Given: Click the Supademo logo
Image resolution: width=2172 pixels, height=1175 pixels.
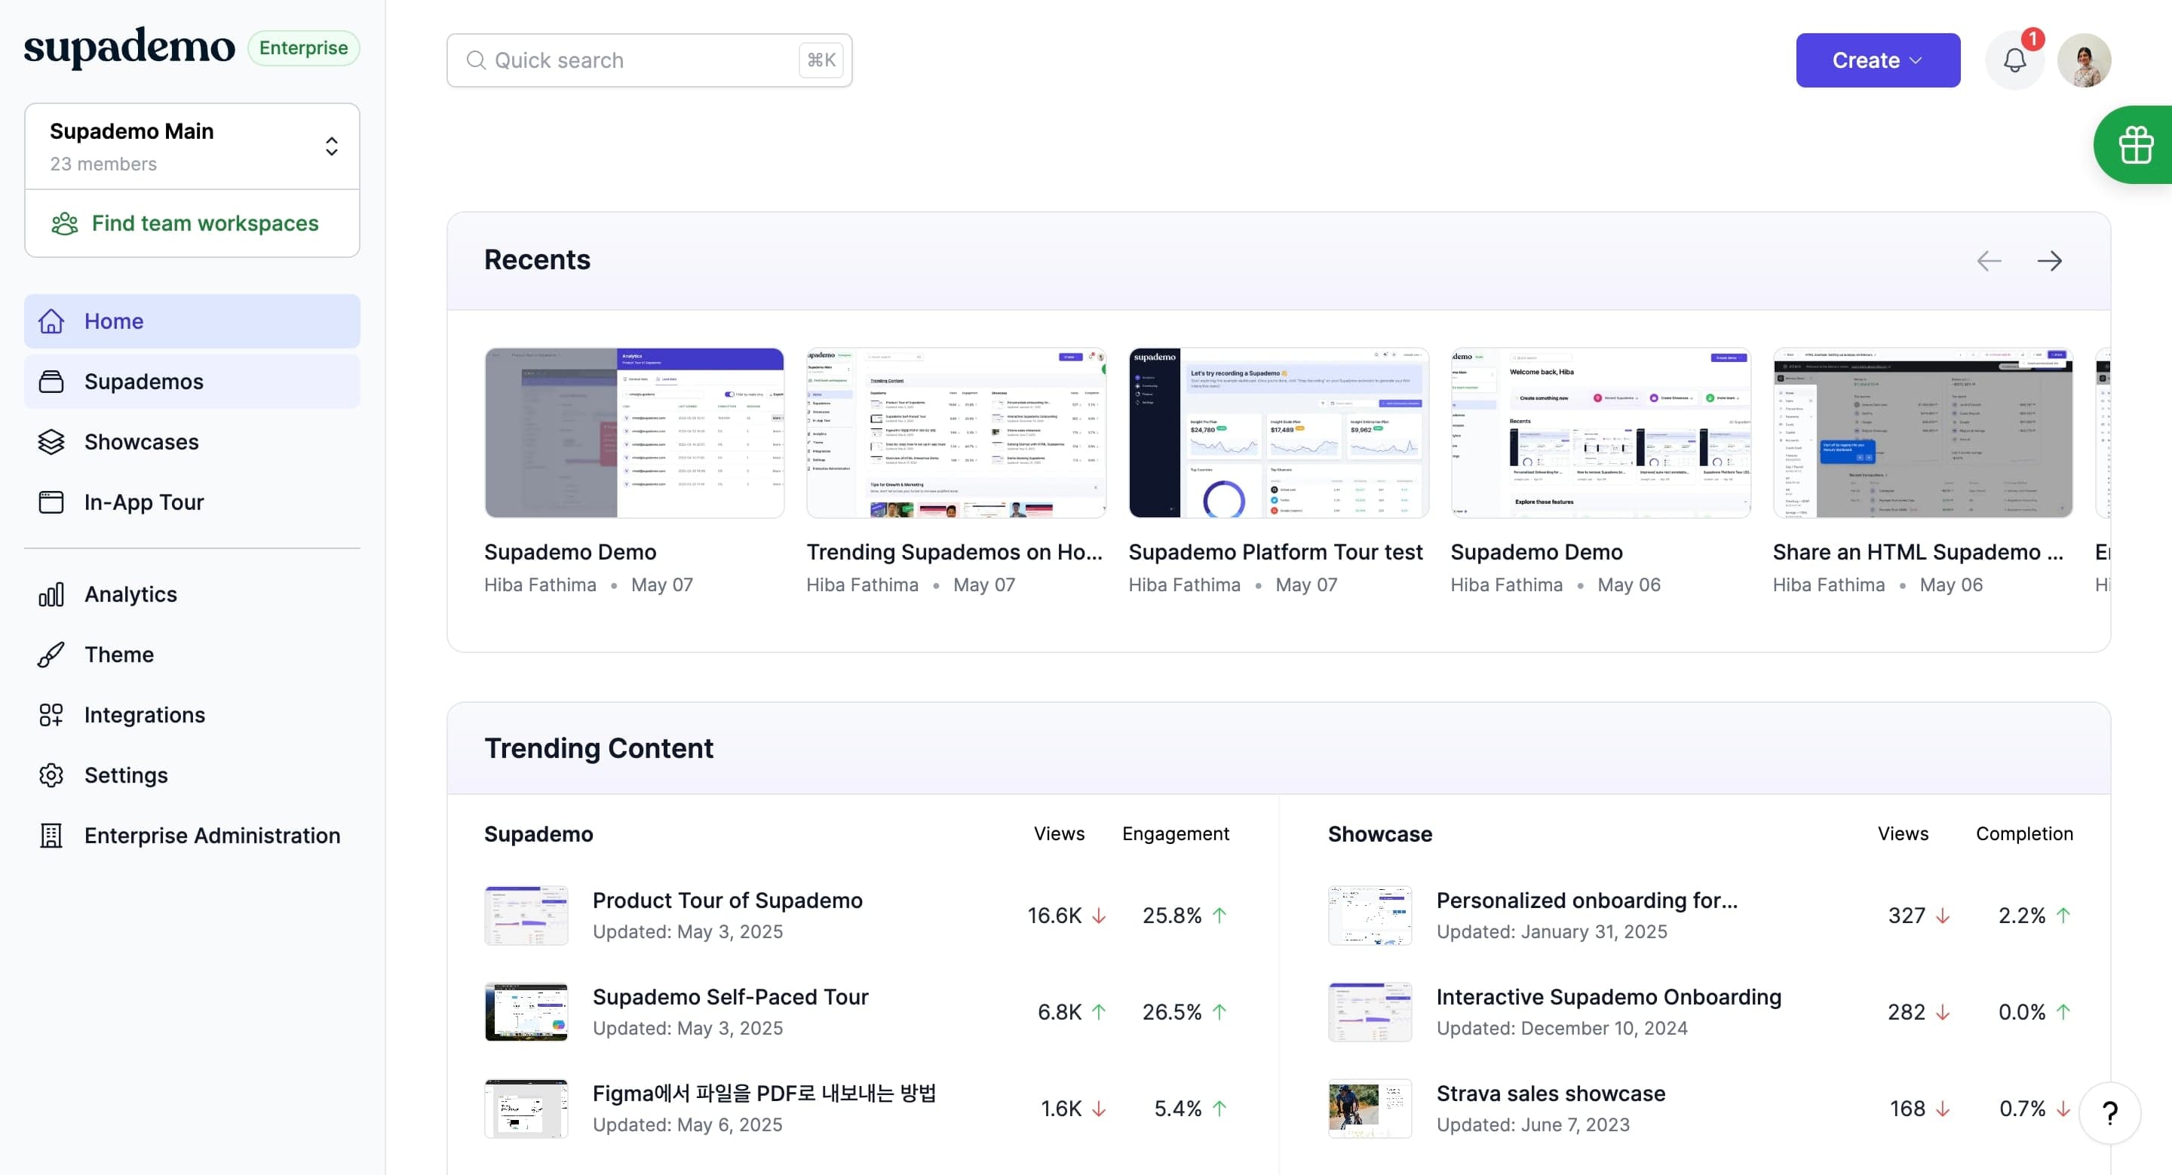Looking at the screenshot, I should pyautogui.click(x=129, y=48).
